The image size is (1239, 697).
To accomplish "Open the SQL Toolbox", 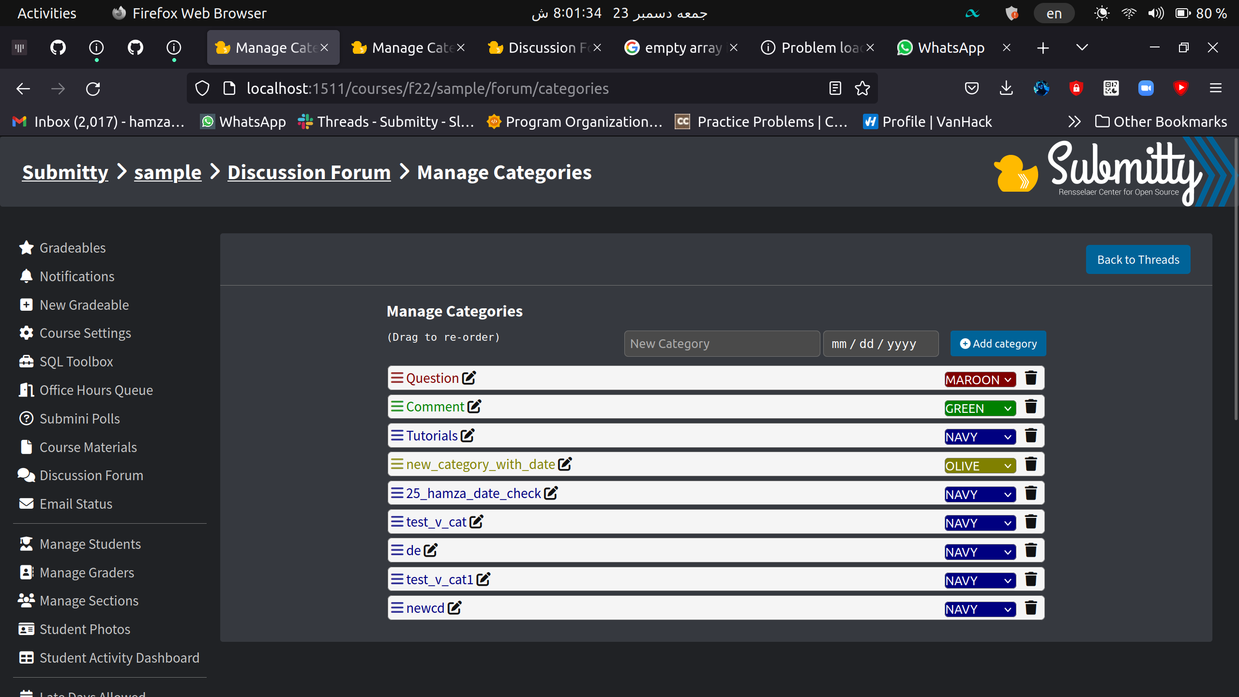I will click(x=77, y=361).
